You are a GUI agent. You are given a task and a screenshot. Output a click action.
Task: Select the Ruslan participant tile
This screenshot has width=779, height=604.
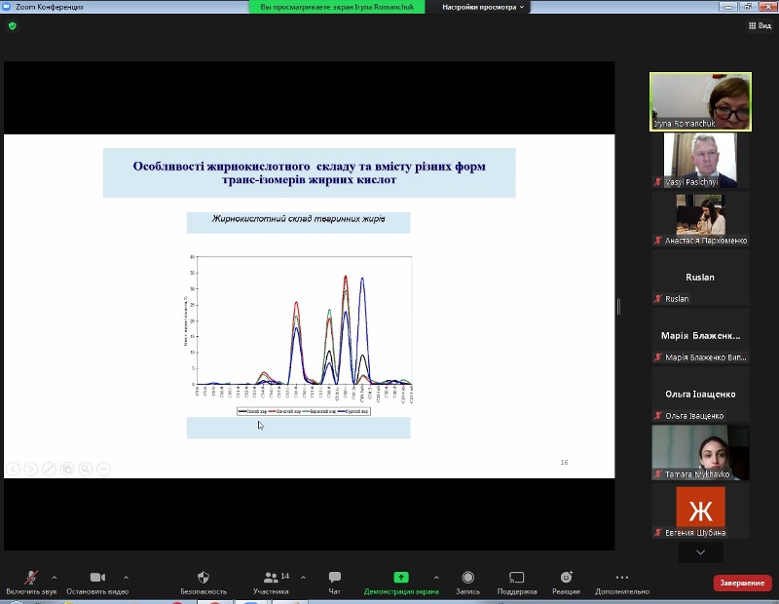pos(700,277)
